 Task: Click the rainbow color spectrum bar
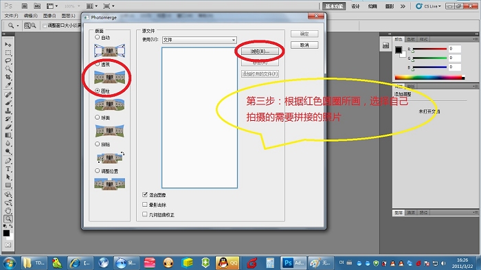(429, 78)
